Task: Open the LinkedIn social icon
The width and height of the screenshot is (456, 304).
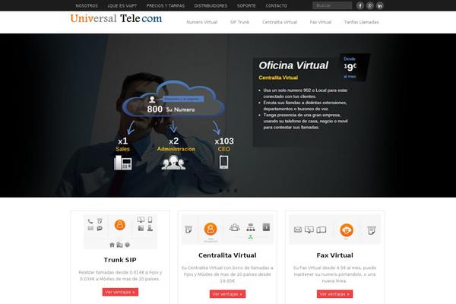Action: point(380,5)
